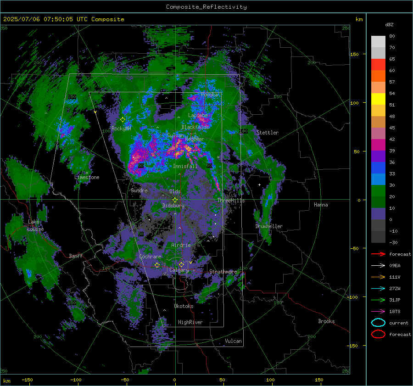Click the Olds city label

[x=175, y=191]
